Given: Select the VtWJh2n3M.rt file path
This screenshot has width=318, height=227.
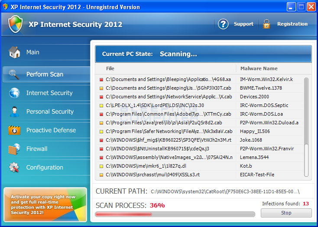Looking at the screenshot, I should [169, 140].
